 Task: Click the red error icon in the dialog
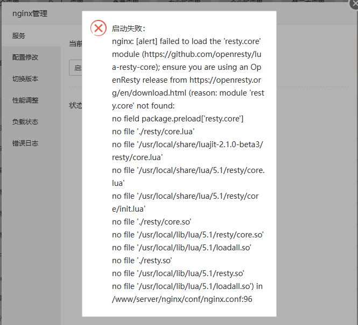click(x=99, y=28)
